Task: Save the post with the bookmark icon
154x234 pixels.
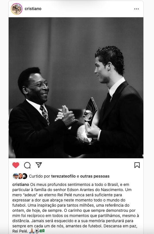Action: (x=137, y=165)
